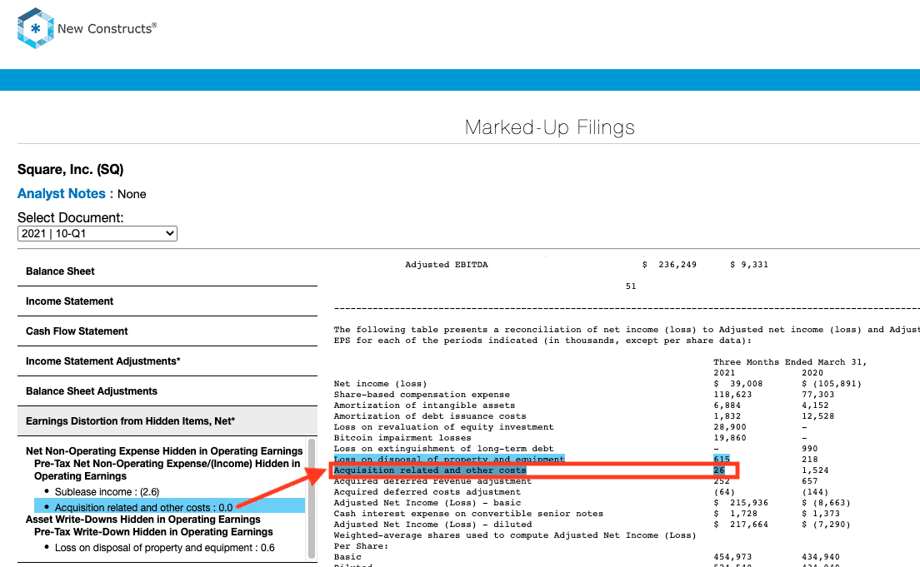Click the '$ 215,936' adjusted net income value
920x567 pixels.
[x=741, y=503]
